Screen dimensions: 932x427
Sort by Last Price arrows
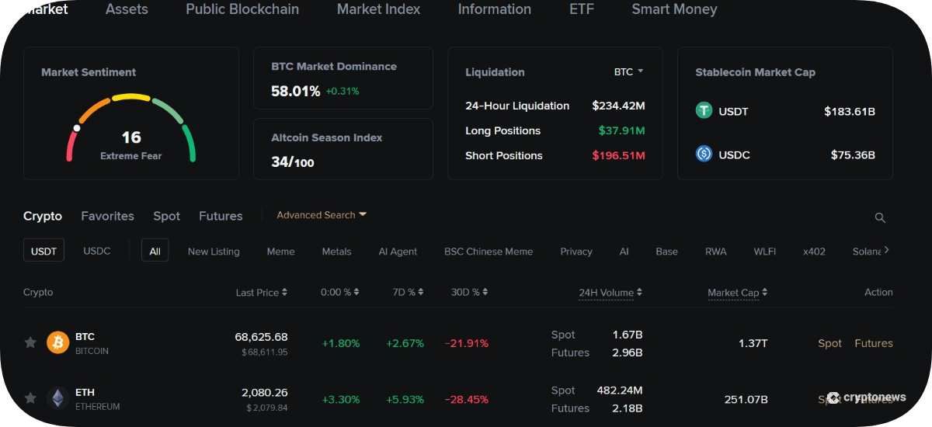coord(284,293)
